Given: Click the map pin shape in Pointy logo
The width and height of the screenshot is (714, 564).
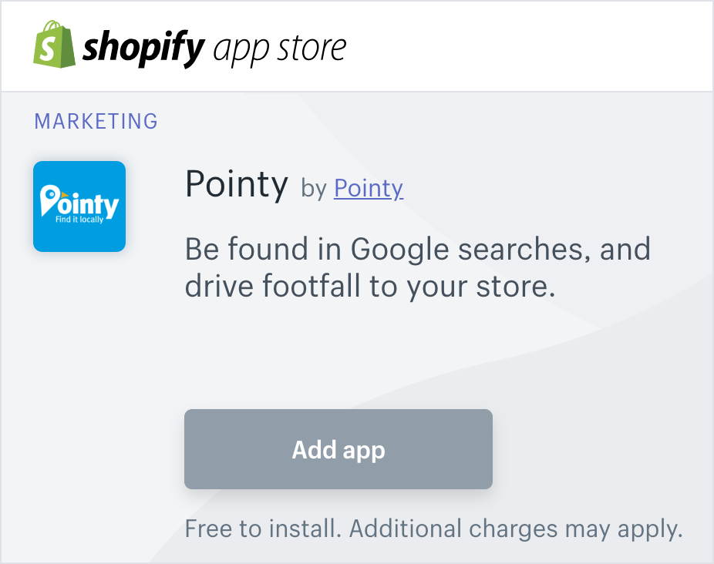Looking at the screenshot, I should pos(49,200).
